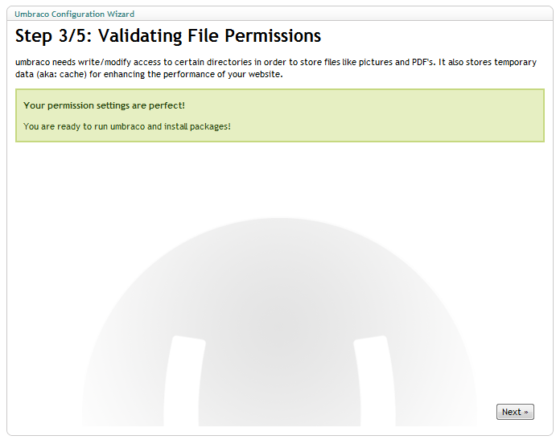Click the Umbraco logo watermark dome
The width and height of the screenshot is (556, 444).
click(278, 322)
